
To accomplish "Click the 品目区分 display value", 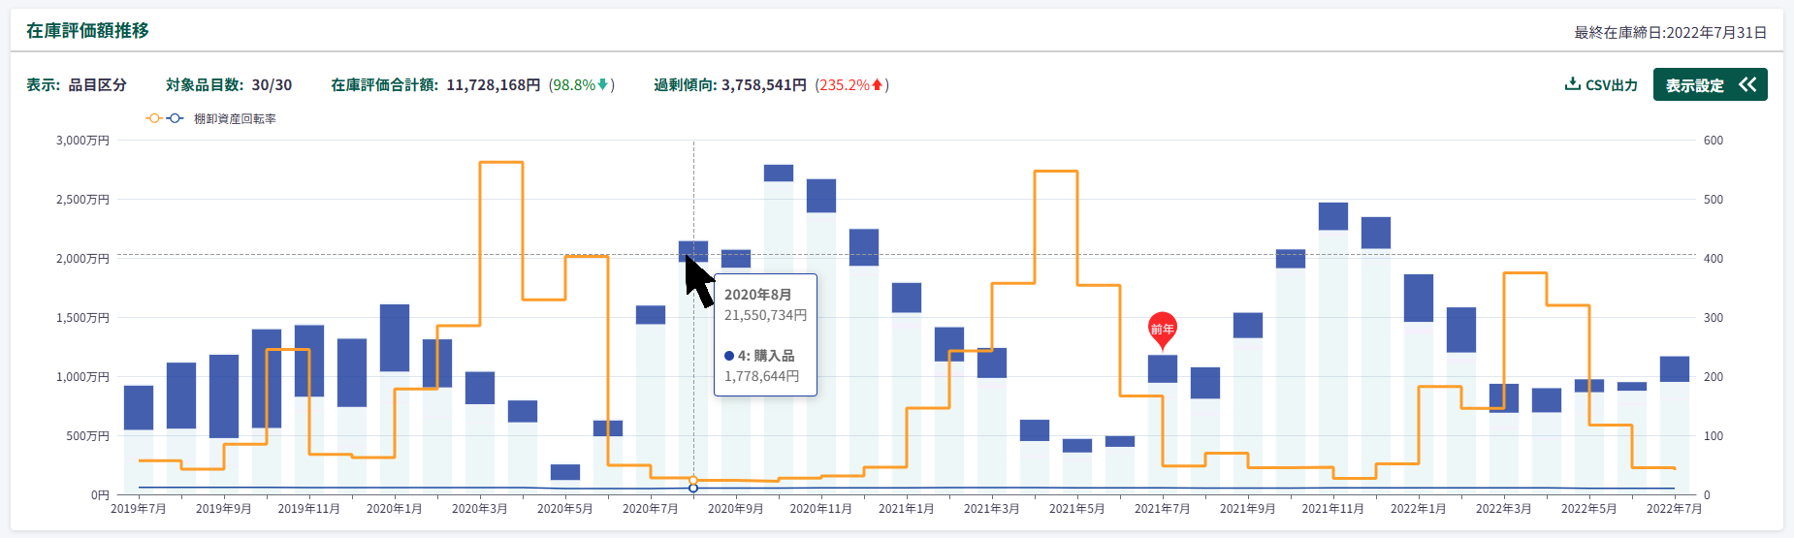I will pyautogui.click(x=97, y=85).
